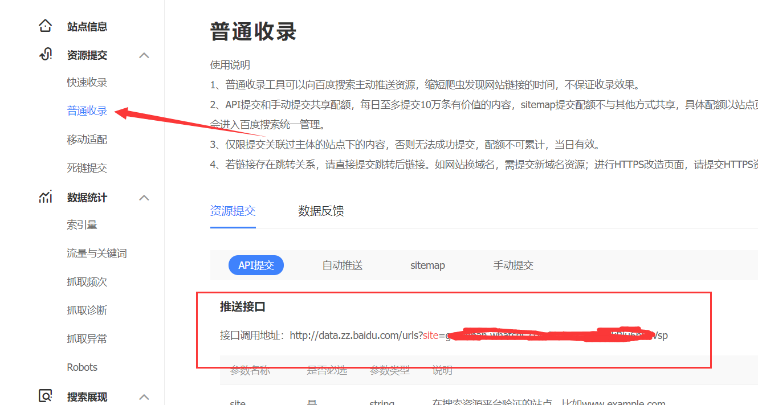Click the 数据统计 chart icon
This screenshot has height=405, width=758.
(45, 197)
